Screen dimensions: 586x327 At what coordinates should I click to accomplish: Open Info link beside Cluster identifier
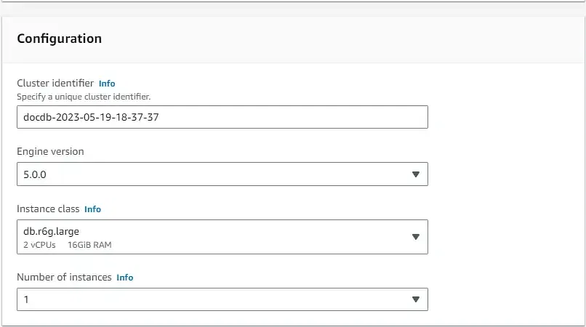[107, 84]
